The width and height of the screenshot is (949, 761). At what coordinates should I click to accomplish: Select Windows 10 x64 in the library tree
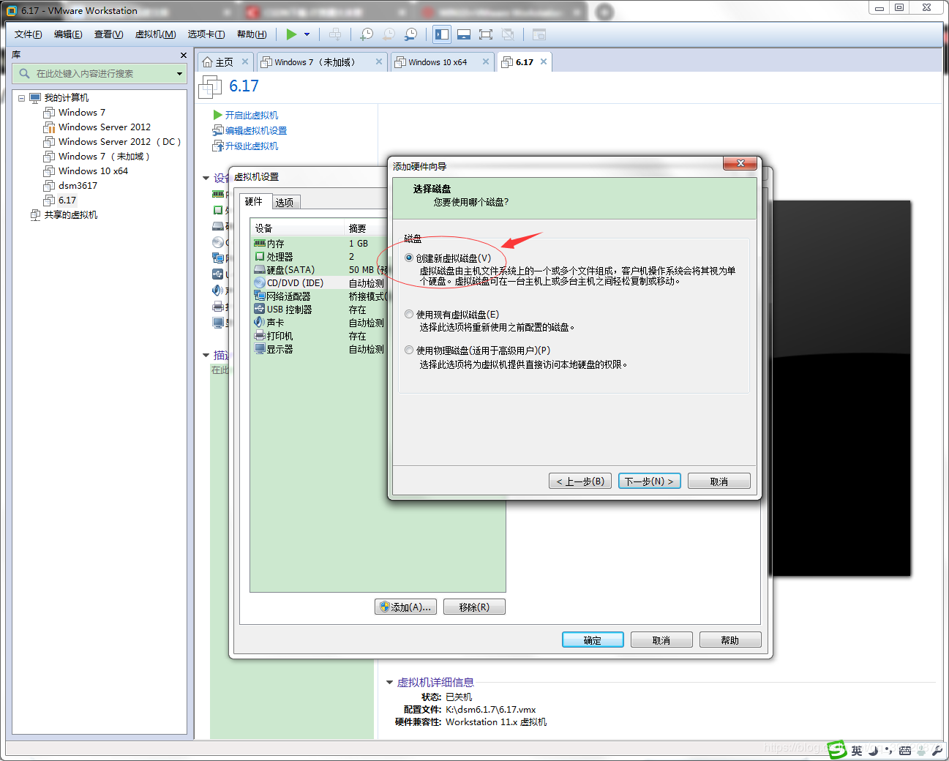pos(86,171)
